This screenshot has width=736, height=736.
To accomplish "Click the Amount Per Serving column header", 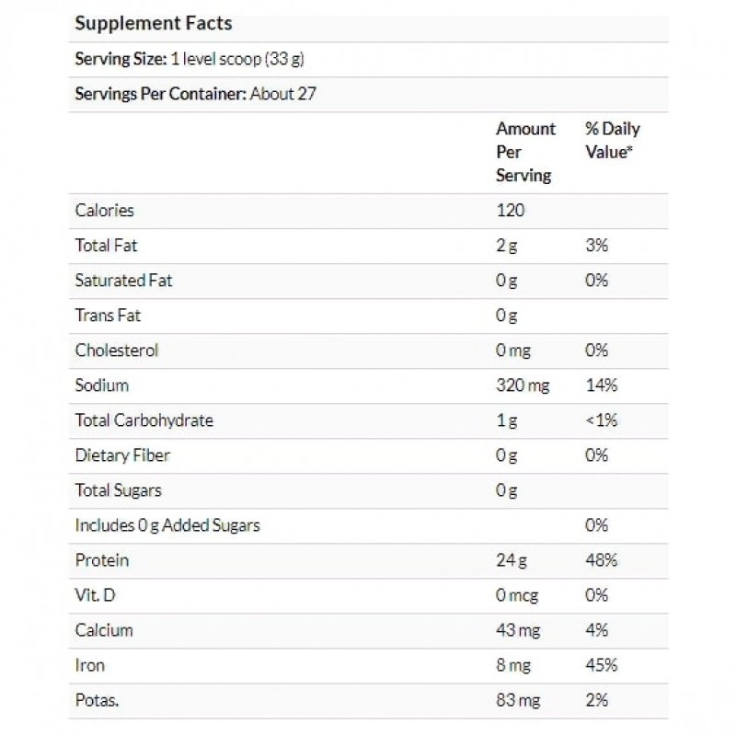I will pos(525,152).
